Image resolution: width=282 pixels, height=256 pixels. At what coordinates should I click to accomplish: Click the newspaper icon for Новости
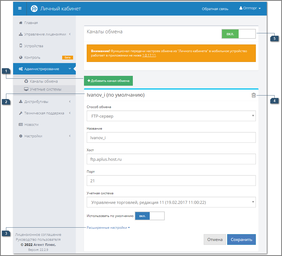[x=21, y=124]
